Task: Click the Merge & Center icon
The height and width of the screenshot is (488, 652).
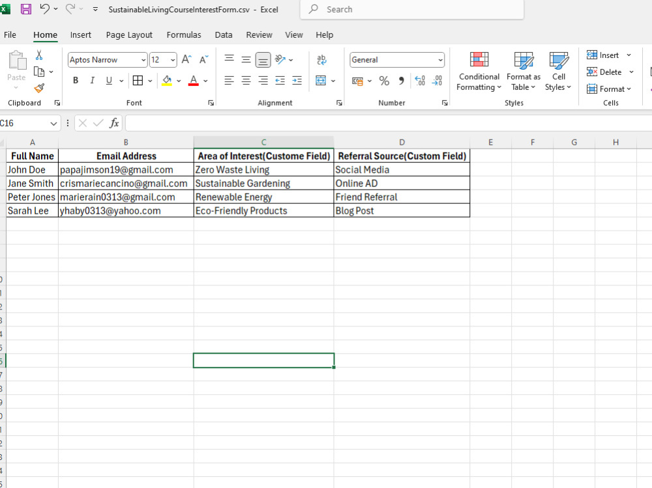Action: (x=321, y=80)
